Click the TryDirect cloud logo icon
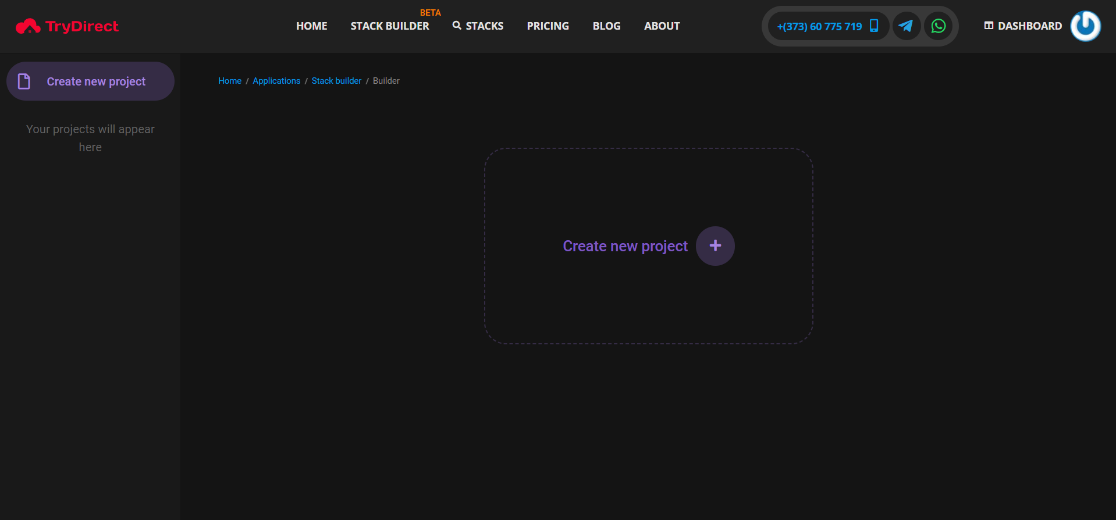The image size is (1116, 520). [x=28, y=26]
